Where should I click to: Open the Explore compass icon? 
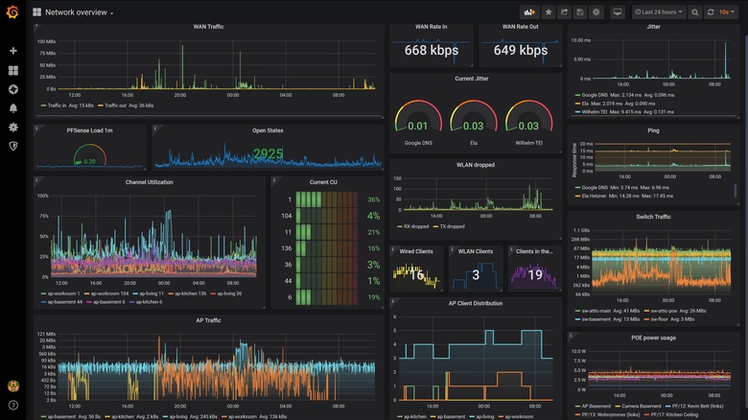13,89
